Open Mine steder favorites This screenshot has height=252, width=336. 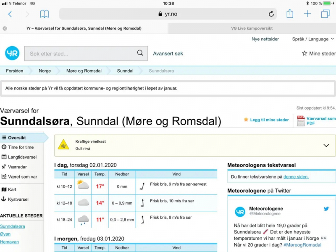point(319,53)
